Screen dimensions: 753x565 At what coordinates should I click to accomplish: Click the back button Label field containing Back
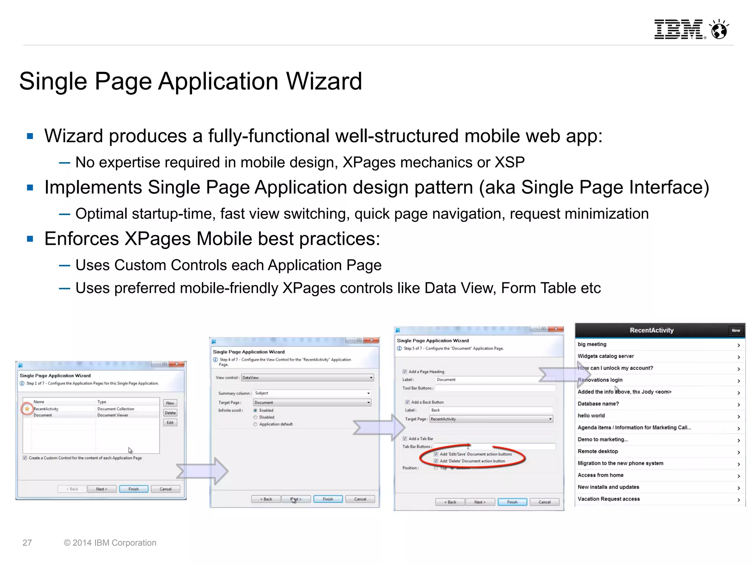click(491, 410)
